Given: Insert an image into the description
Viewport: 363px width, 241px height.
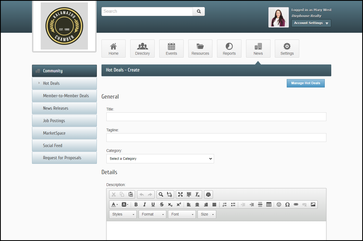Looking at the screenshot, I should [313, 204].
